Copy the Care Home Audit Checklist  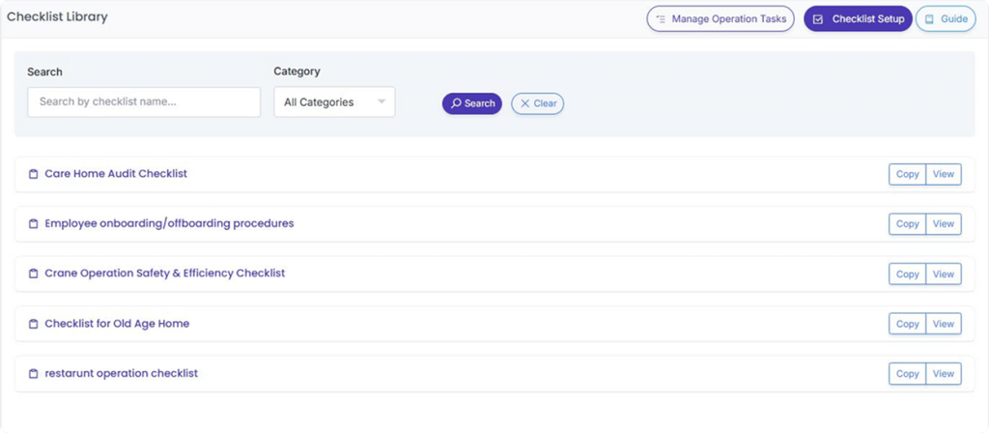[x=907, y=174]
